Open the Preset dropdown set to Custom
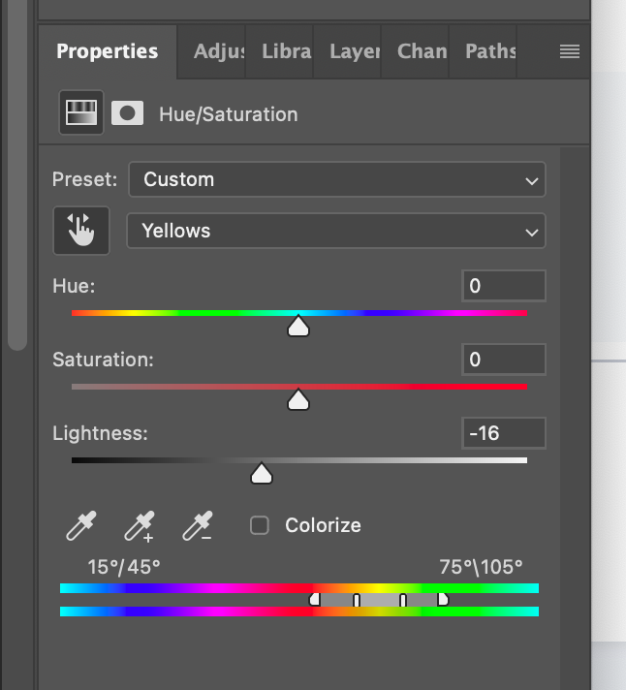The image size is (626, 690). (337, 179)
